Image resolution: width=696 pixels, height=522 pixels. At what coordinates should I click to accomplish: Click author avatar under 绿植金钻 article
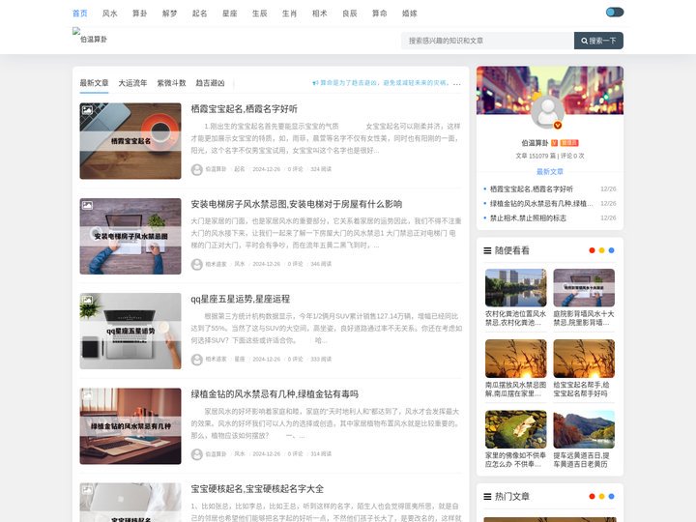197,454
